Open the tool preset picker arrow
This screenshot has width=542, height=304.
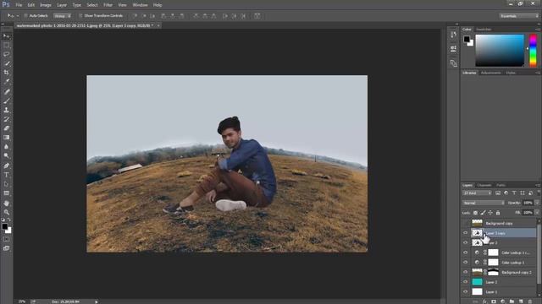pyautogui.click(x=18, y=16)
